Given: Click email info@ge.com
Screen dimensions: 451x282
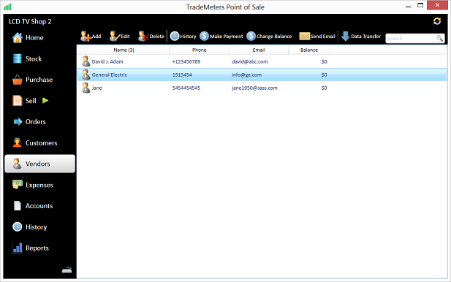Looking at the screenshot, I should pyautogui.click(x=246, y=75).
